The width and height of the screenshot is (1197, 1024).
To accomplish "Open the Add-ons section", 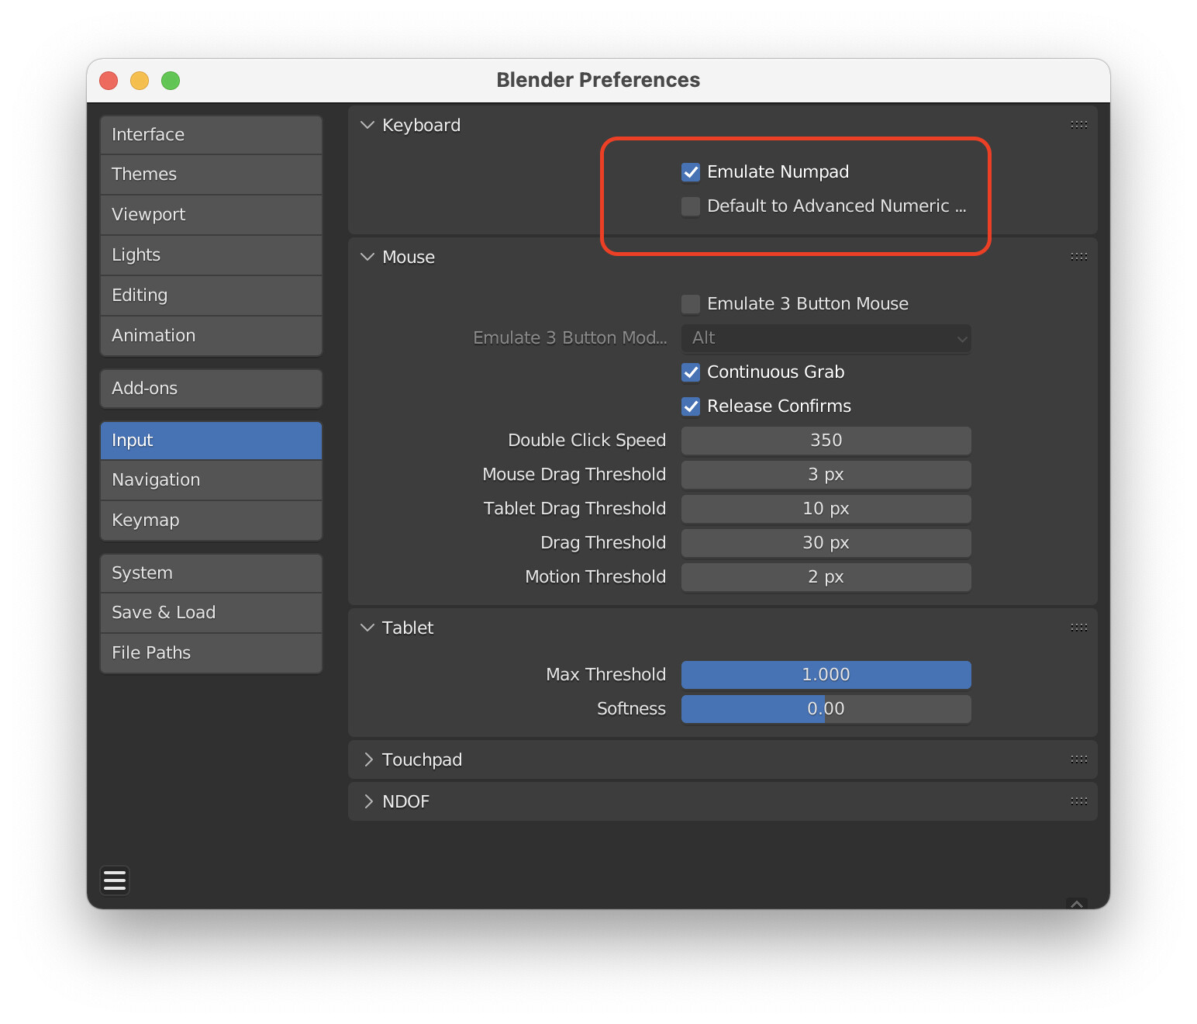I will [x=211, y=389].
